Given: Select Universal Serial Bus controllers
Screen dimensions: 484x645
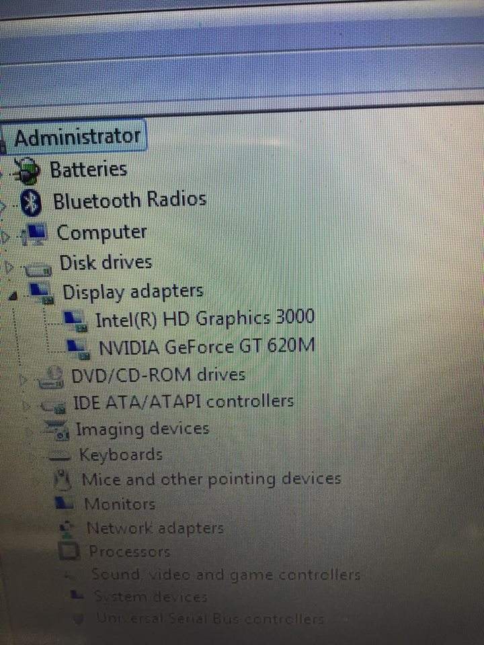Looking at the screenshot, I should pyautogui.click(x=210, y=618).
